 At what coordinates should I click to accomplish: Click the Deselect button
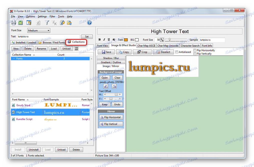pos(163,52)
